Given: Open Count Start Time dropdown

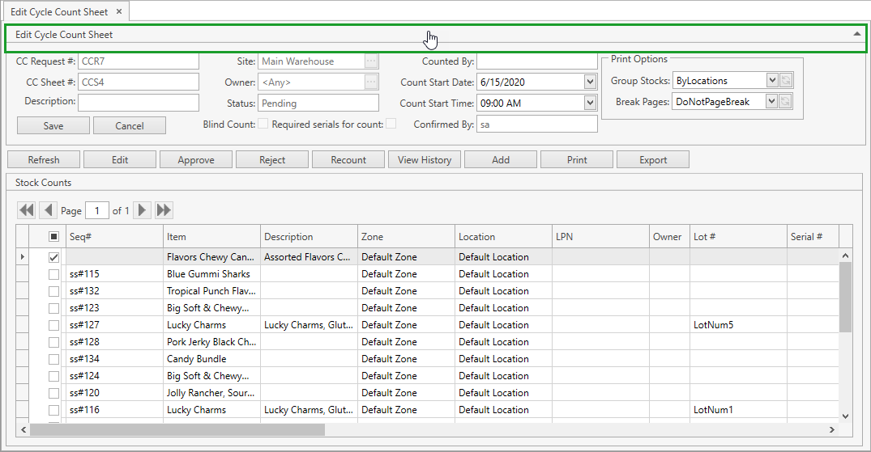Looking at the screenshot, I should 590,103.
